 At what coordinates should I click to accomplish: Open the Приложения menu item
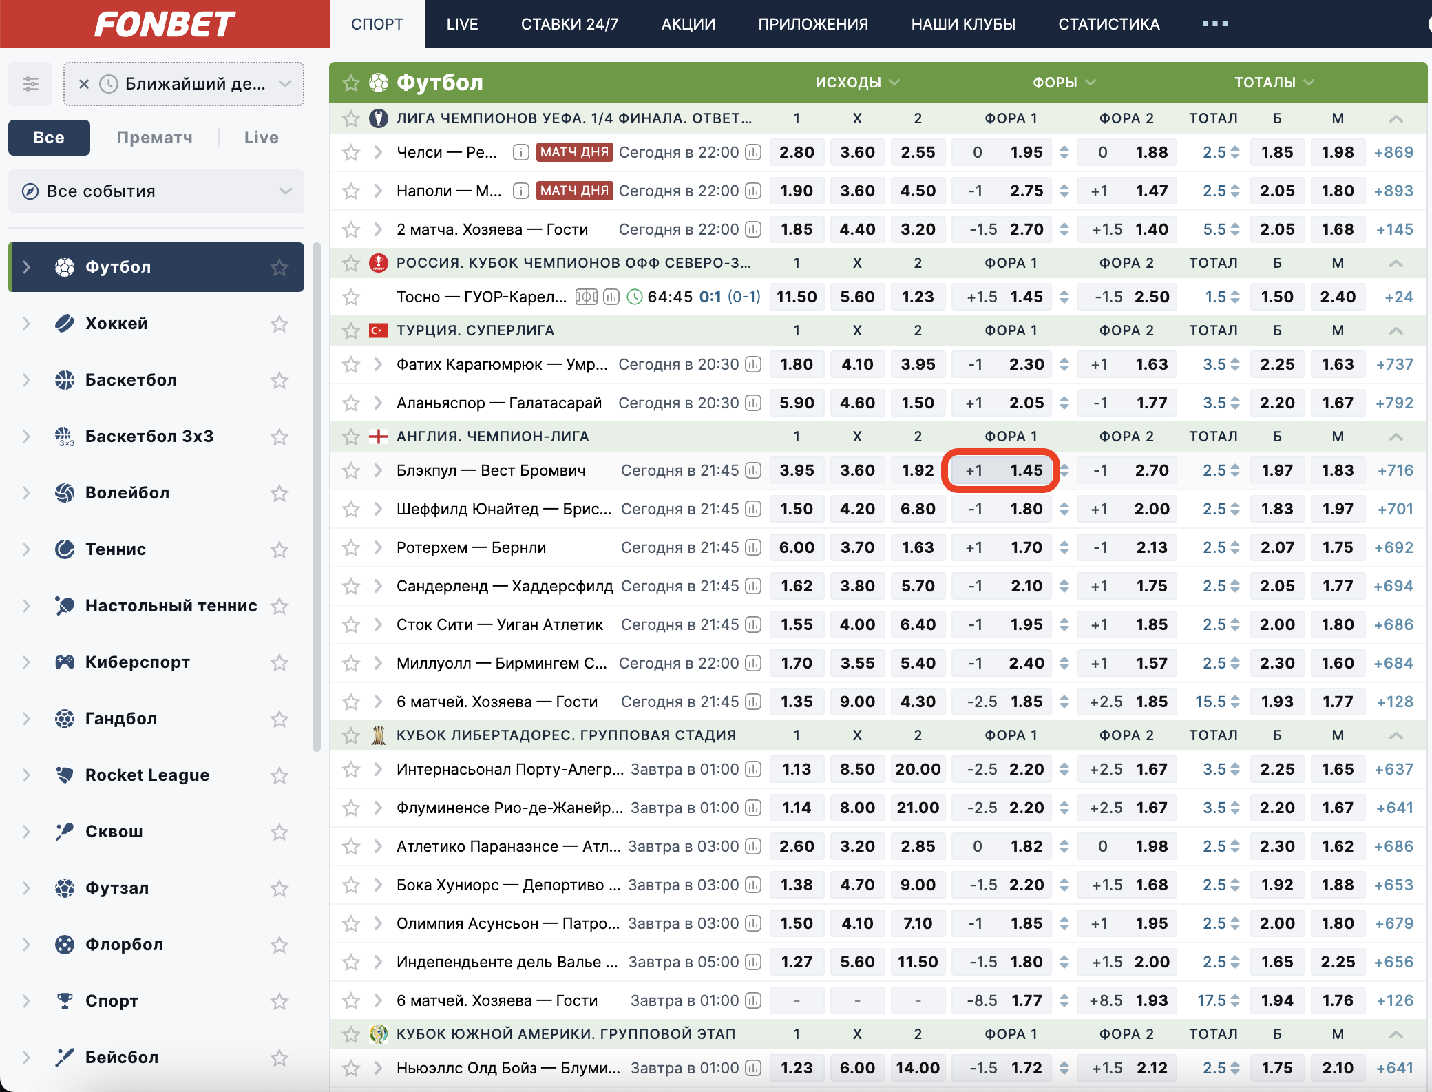point(813,24)
